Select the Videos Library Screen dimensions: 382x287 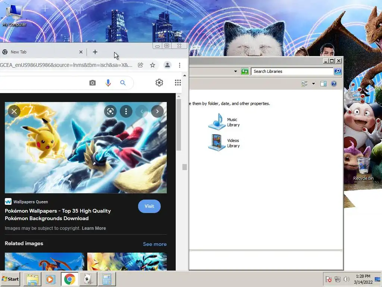pyautogui.click(x=224, y=143)
